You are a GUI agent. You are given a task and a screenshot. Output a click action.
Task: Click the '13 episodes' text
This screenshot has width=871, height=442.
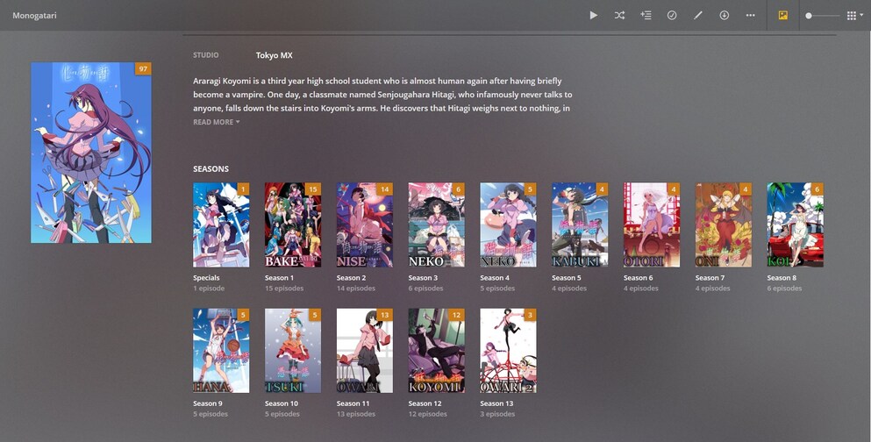pos(355,414)
